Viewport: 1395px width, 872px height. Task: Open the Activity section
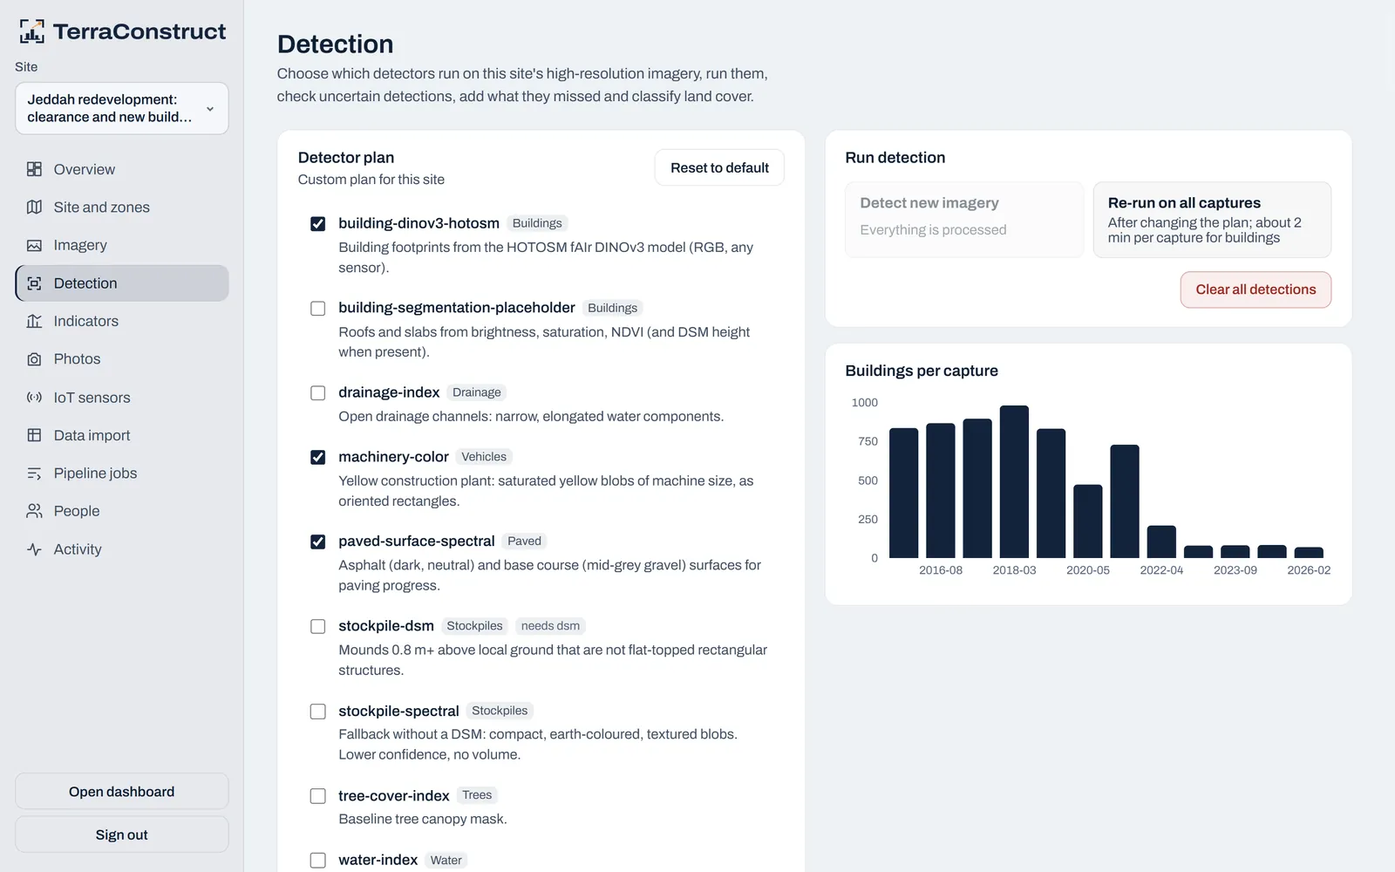[x=122, y=549]
